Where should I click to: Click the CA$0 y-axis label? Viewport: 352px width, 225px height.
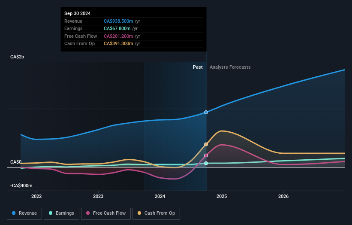16,162
